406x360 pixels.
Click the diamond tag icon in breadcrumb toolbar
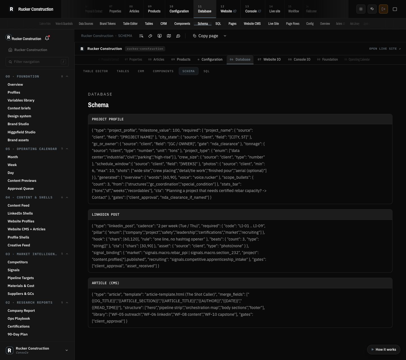(x=150, y=36)
